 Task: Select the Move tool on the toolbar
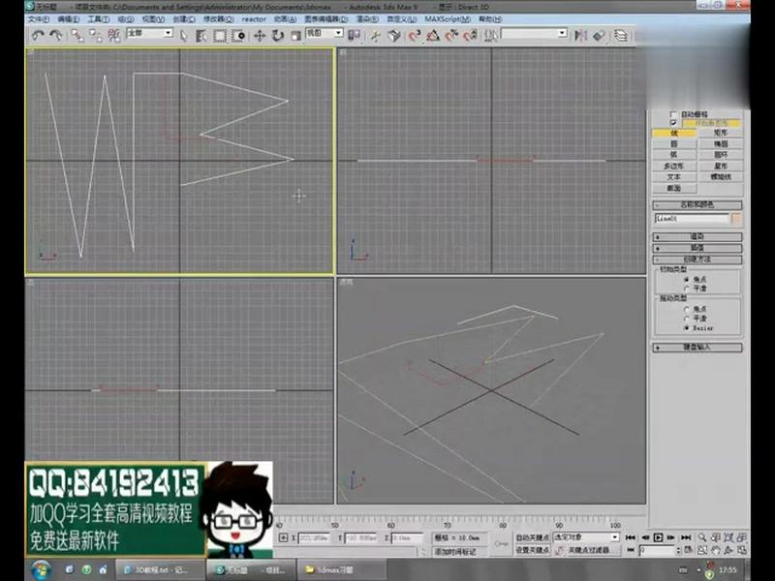tap(258, 35)
